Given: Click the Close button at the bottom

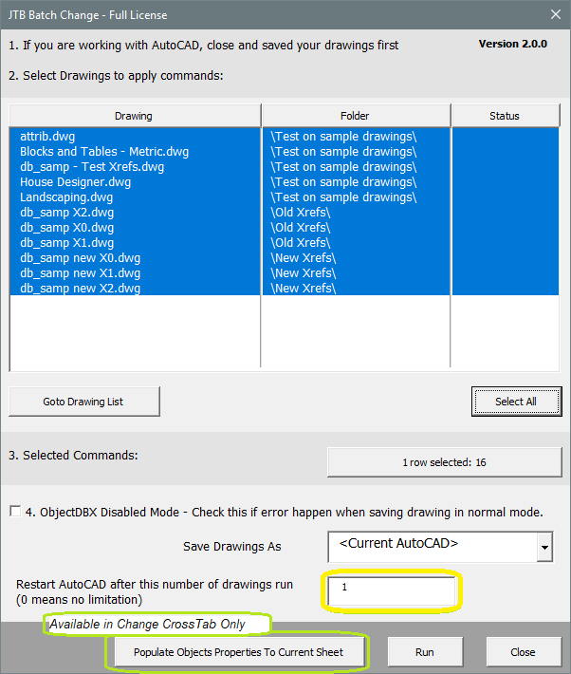Looking at the screenshot, I should tap(524, 652).
